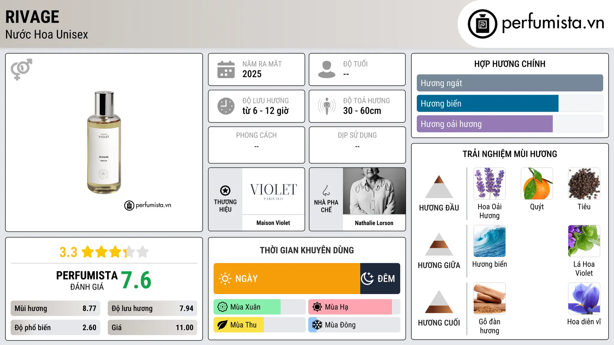The height and width of the screenshot is (345, 614).
Task: Click the calendar icon for release year
Action: [x=226, y=69]
